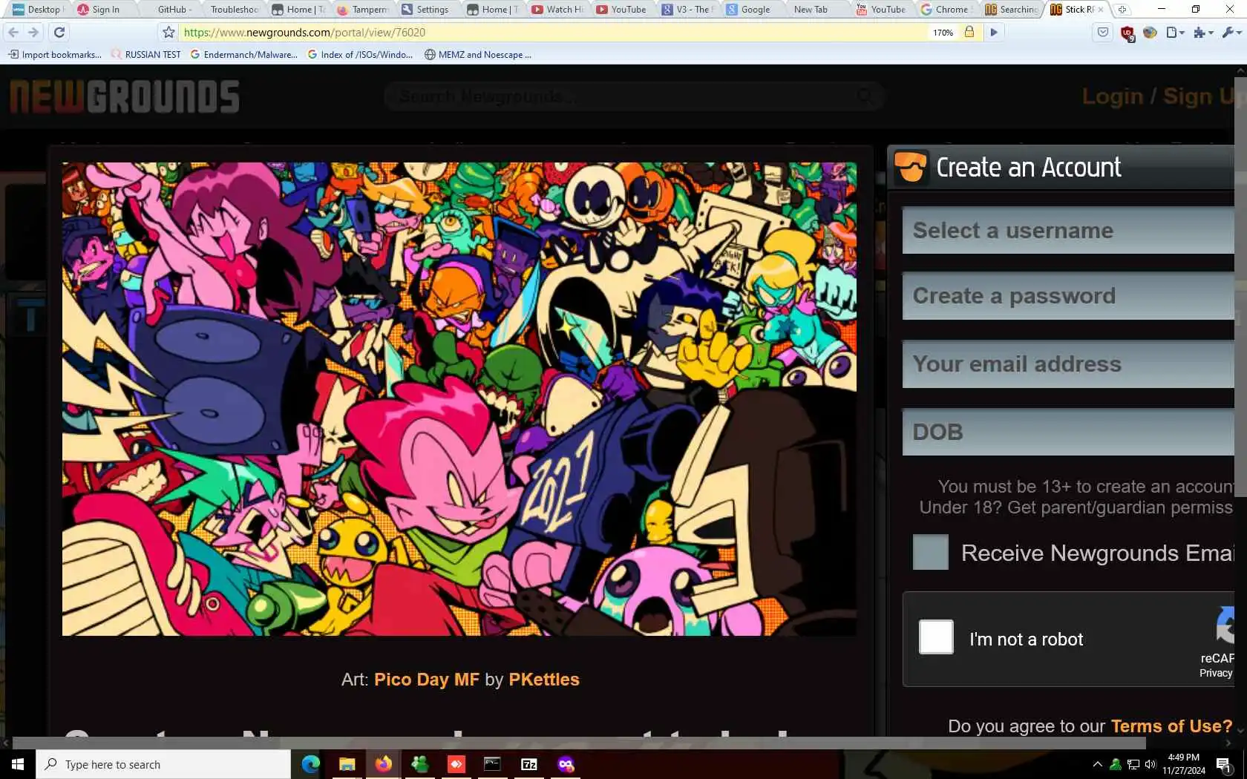This screenshot has height=779, width=1247.
Task: Switch to the Google tab
Action: [x=750, y=10]
